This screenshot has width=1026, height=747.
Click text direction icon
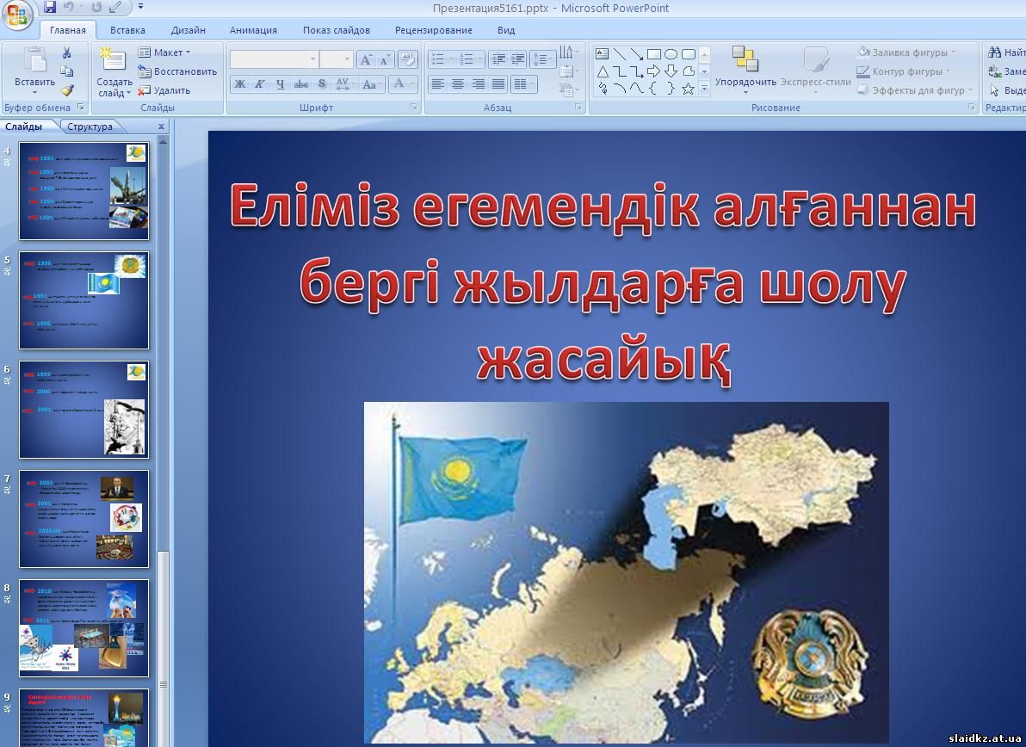pyautogui.click(x=567, y=52)
